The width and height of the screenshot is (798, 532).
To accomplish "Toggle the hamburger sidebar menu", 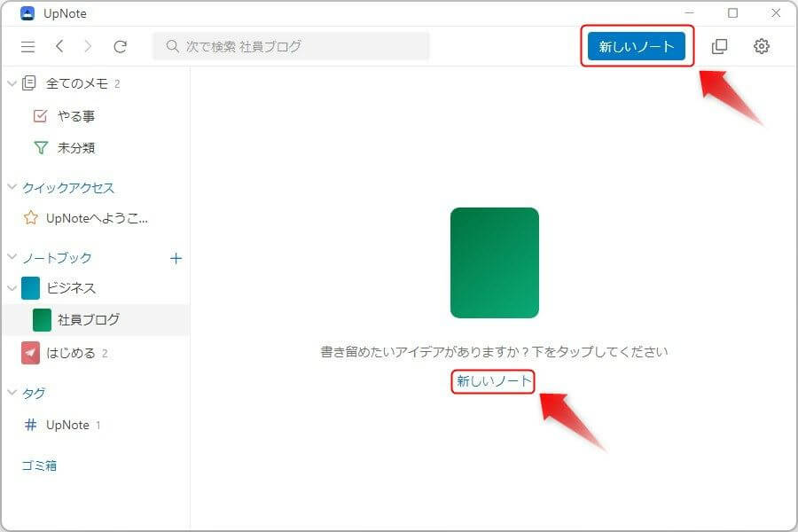I will click(28, 47).
